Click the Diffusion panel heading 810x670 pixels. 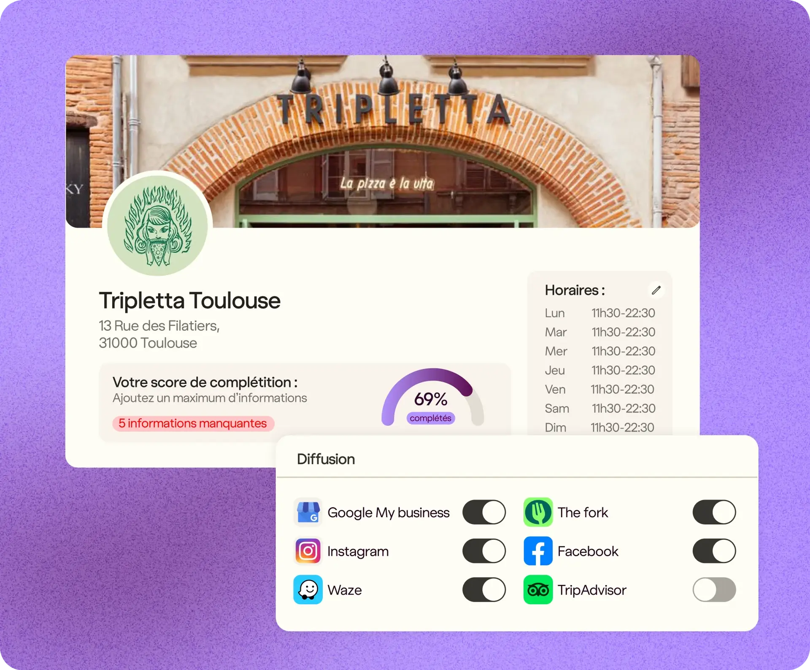326,459
